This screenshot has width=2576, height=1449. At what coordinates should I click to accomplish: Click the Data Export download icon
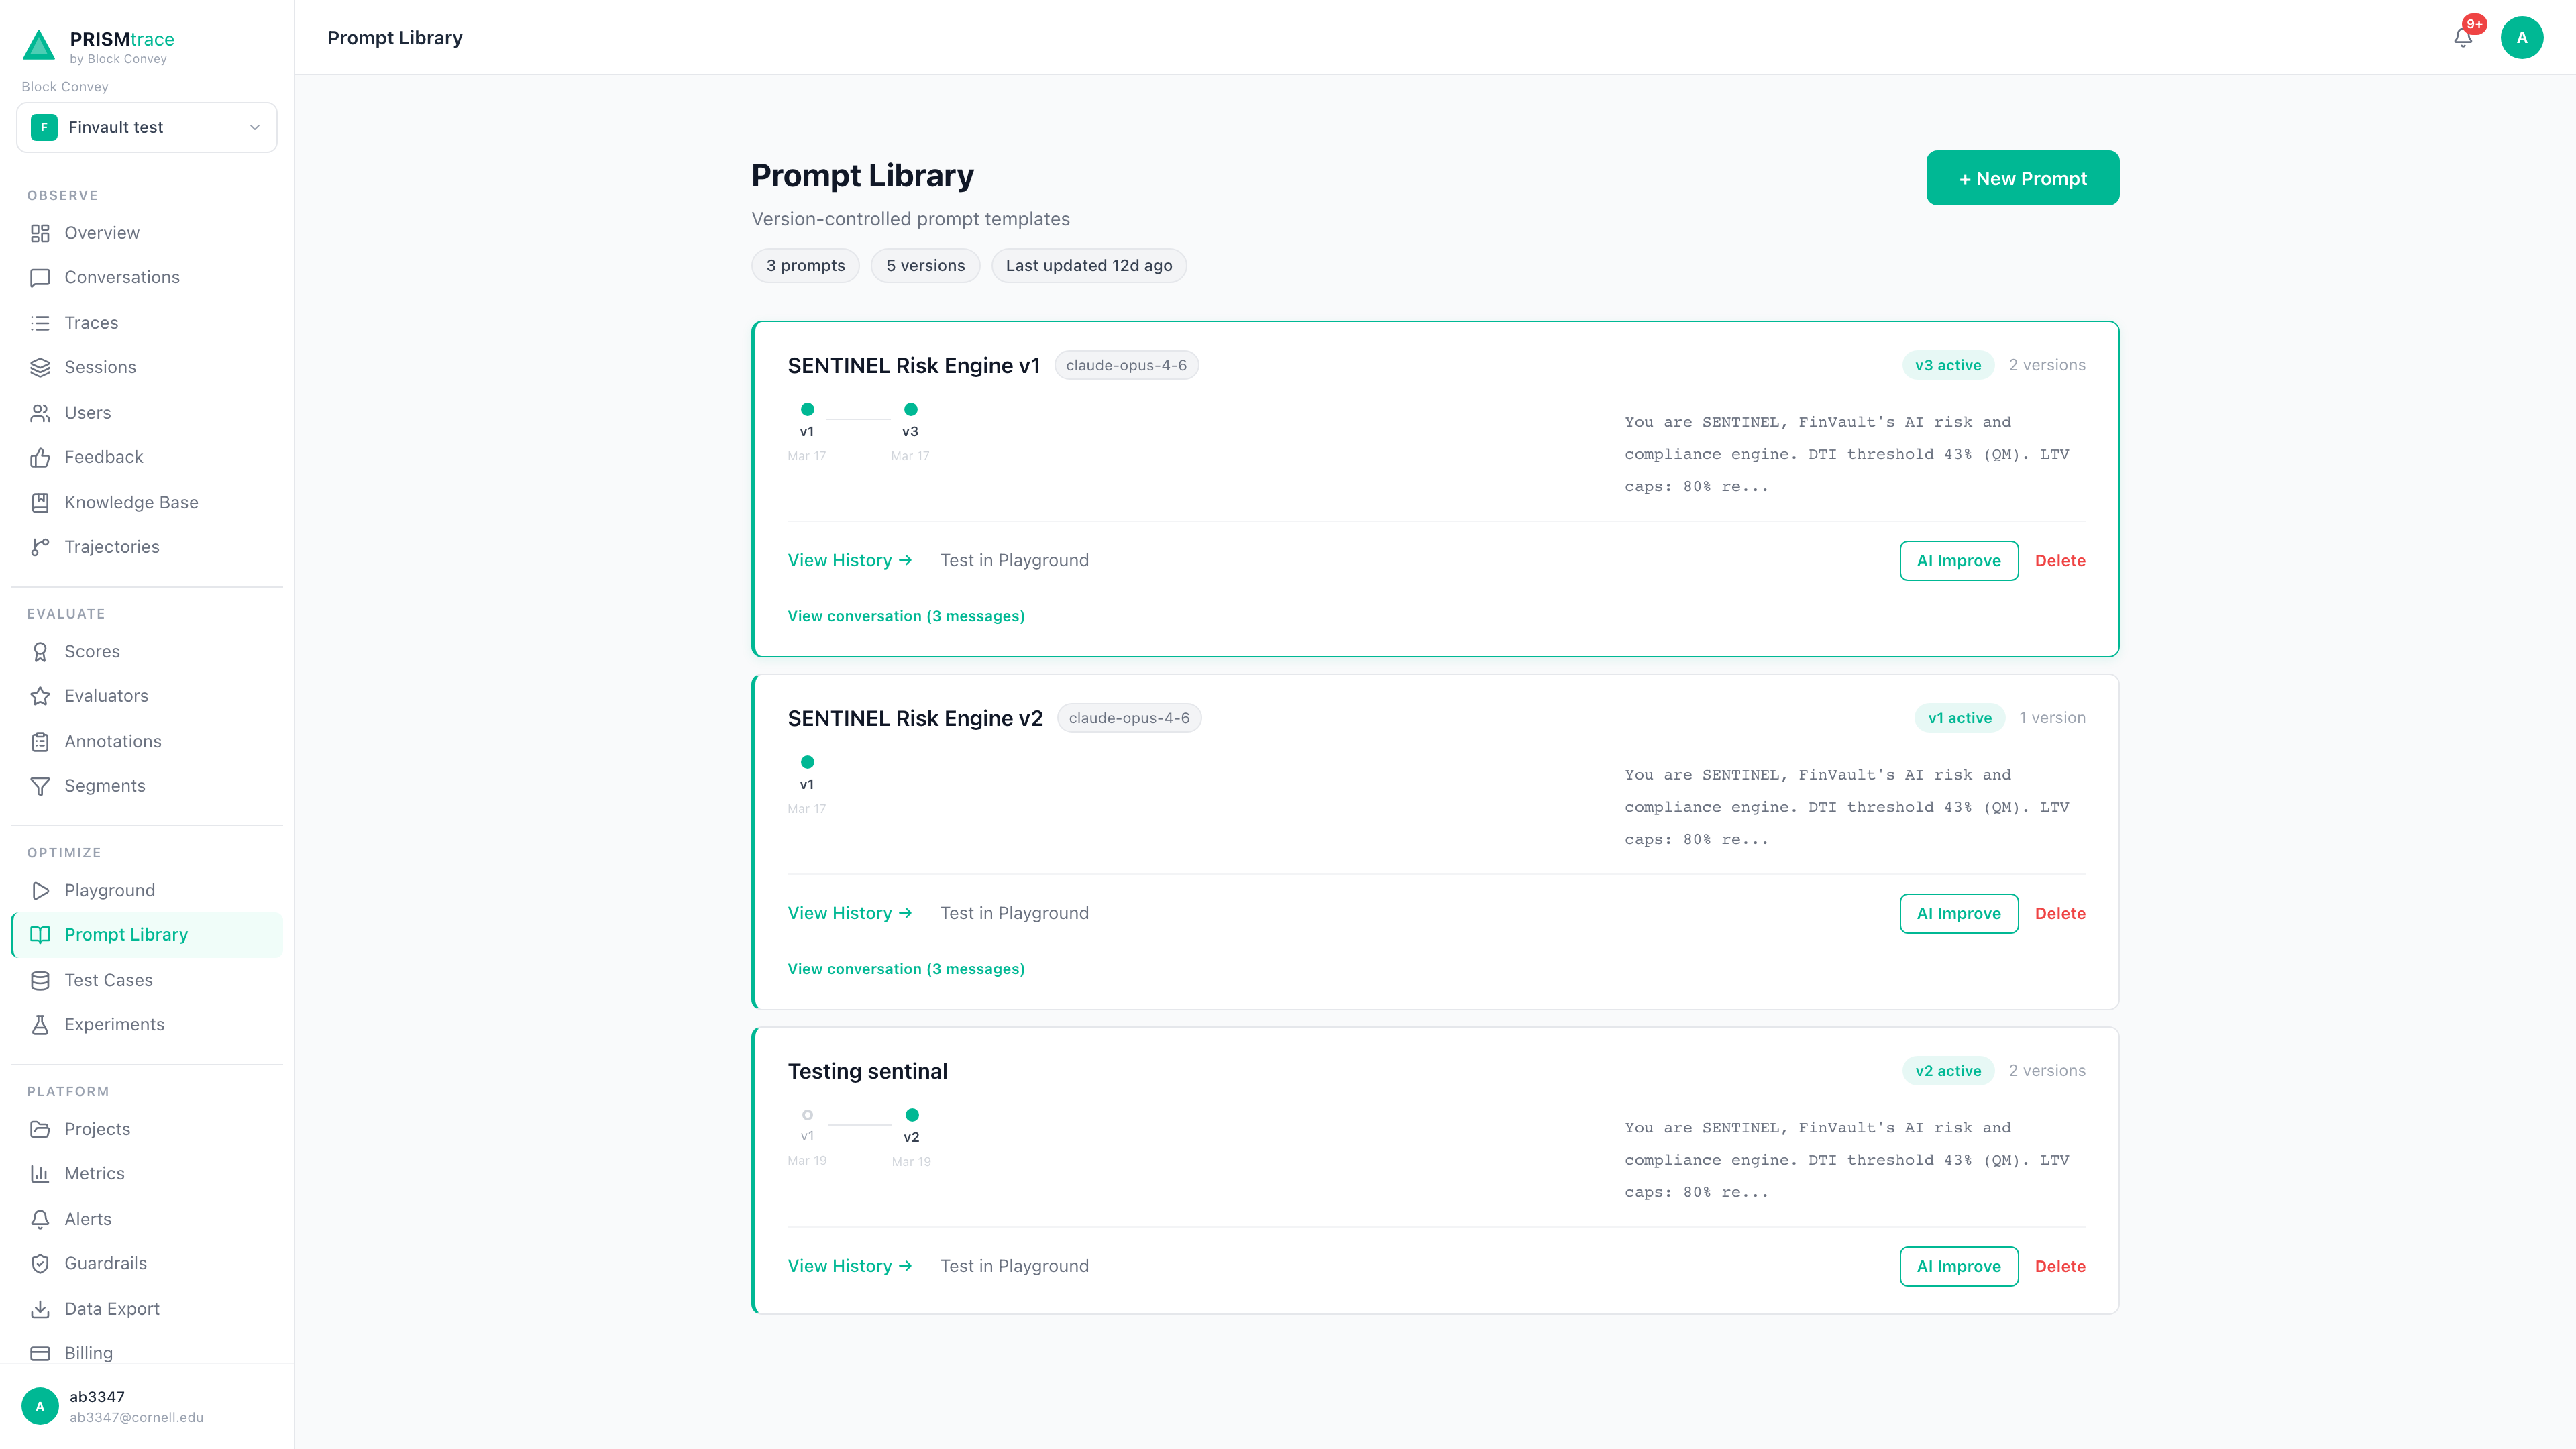(x=40, y=1309)
